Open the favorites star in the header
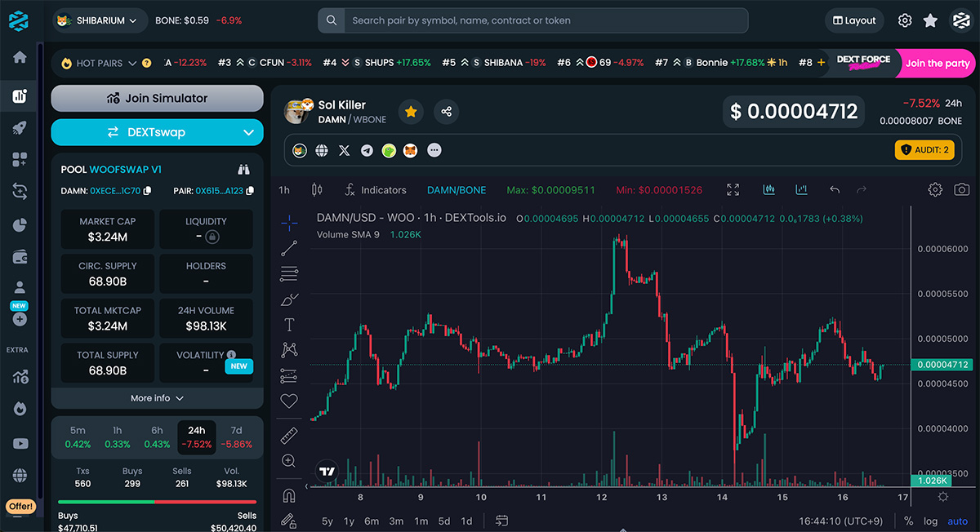The image size is (980, 532). tap(930, 20)
